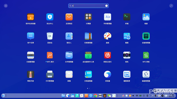Open 相机 camera app
Image resolution: width=177 pixels, height=99 pixels.
(127, 55)
